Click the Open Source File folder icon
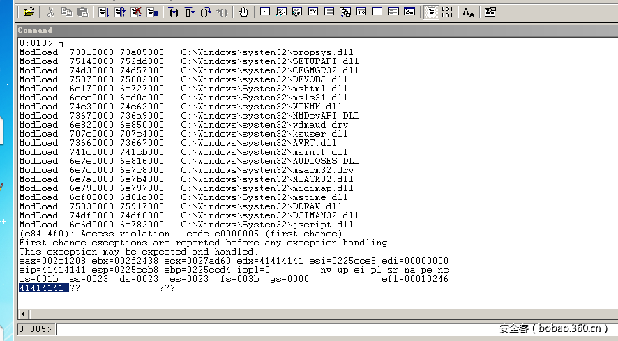This screenshot has height=341, width=618. (29, 12)
